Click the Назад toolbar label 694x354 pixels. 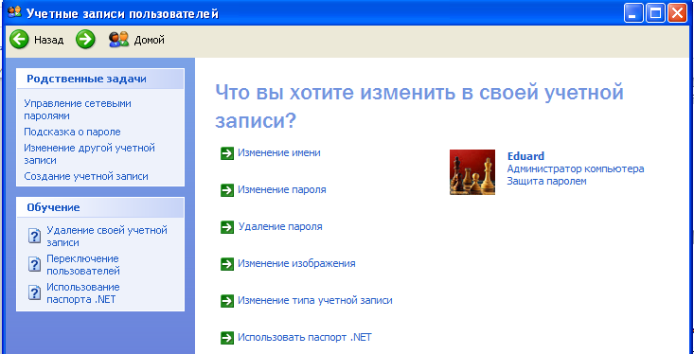coord(49,41)
